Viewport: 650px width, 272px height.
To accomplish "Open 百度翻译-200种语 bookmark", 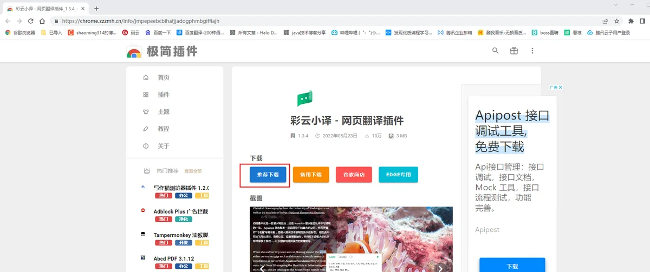I will pos(200,32).
